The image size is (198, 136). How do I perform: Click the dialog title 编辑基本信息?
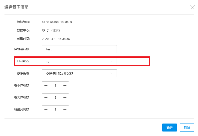coord(16,7)
